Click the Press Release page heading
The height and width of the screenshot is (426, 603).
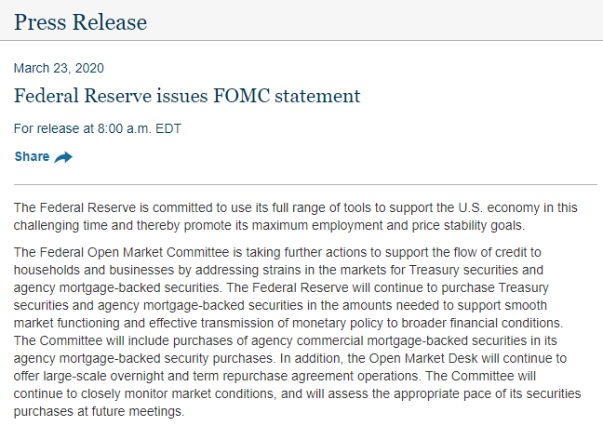pyautogui.click(x=80, y=21)
